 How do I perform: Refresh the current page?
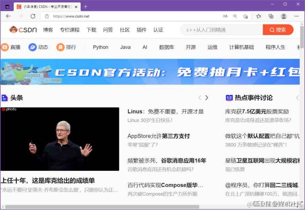click(x=33, y=16)
